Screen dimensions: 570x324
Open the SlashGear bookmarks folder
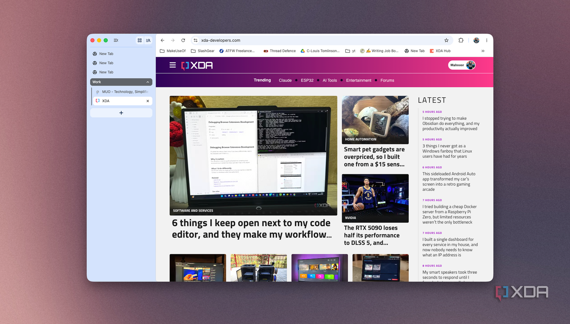[203, 51]
